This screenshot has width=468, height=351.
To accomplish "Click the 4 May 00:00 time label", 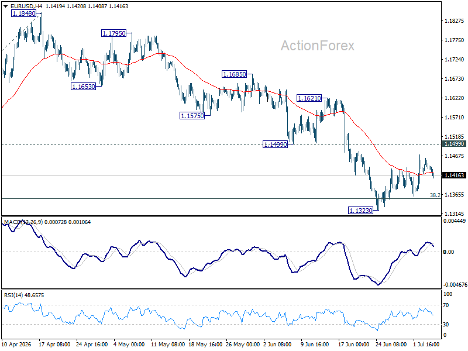I will point(129,345).
